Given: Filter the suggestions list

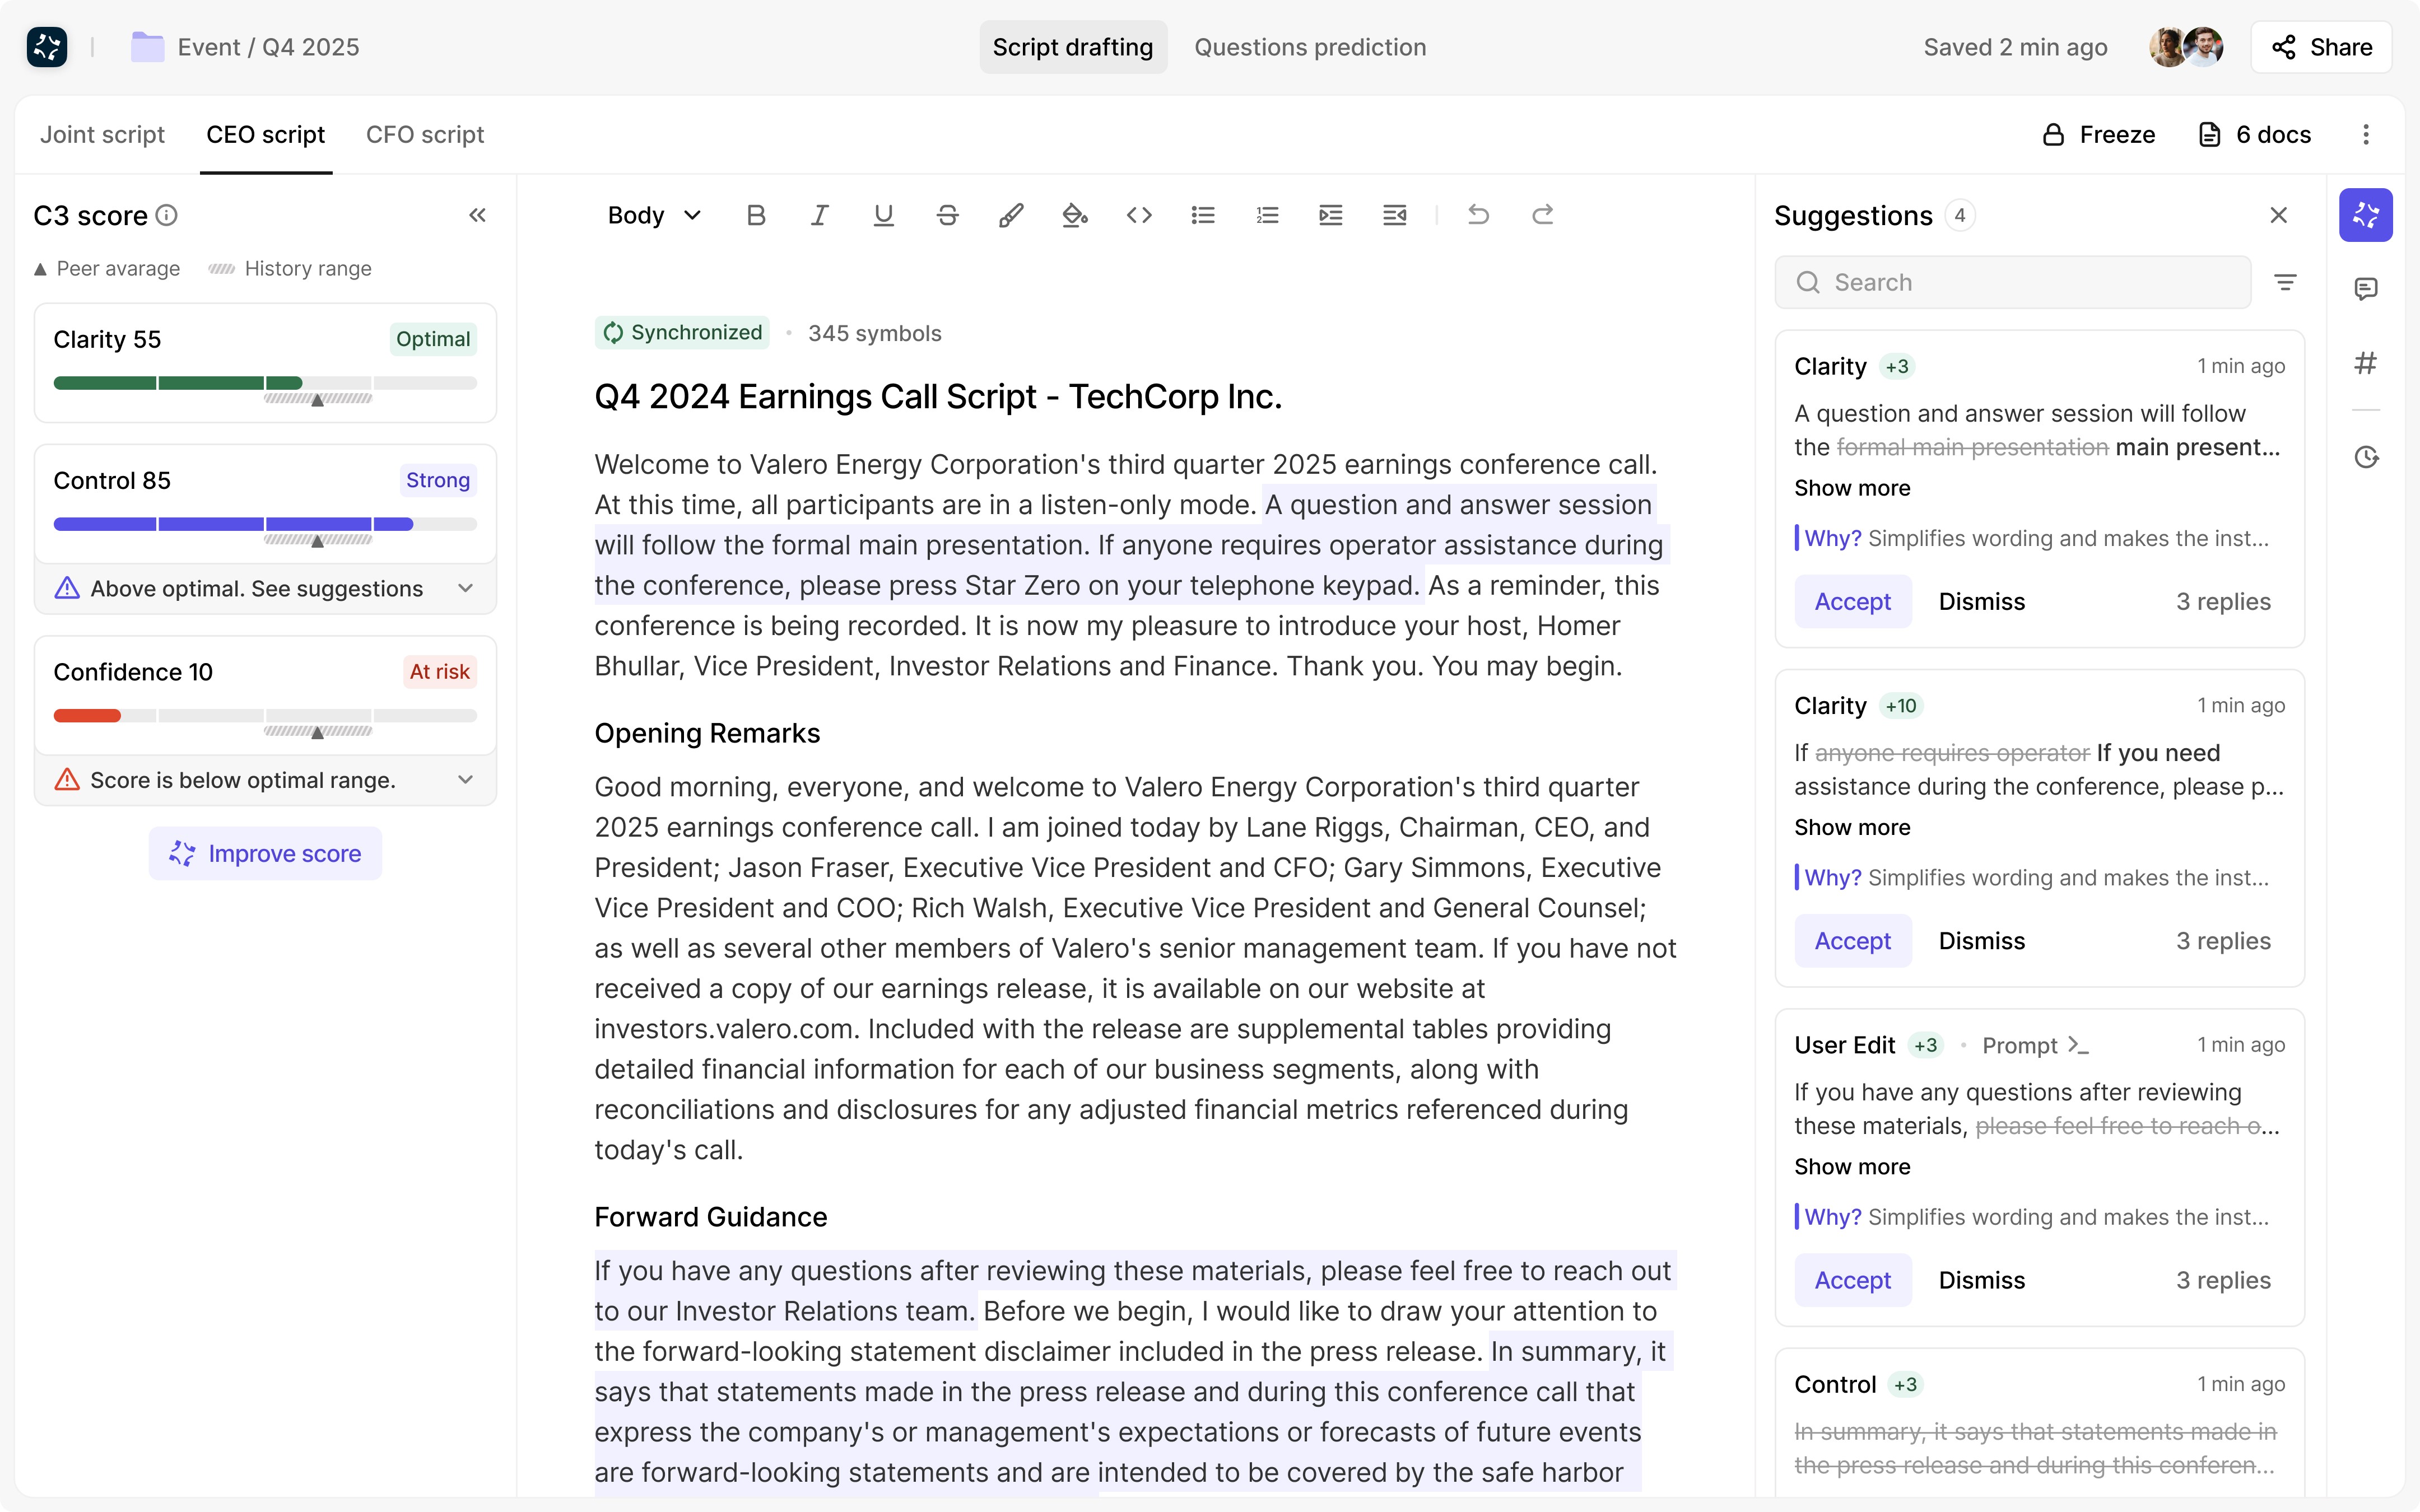Looking at the screenshot, I should click(2285, 282).
